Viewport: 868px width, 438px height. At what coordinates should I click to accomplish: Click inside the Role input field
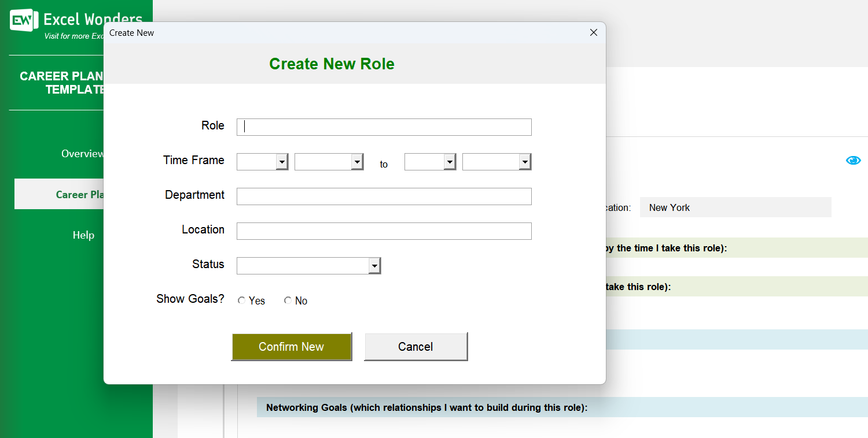(384, 127)
